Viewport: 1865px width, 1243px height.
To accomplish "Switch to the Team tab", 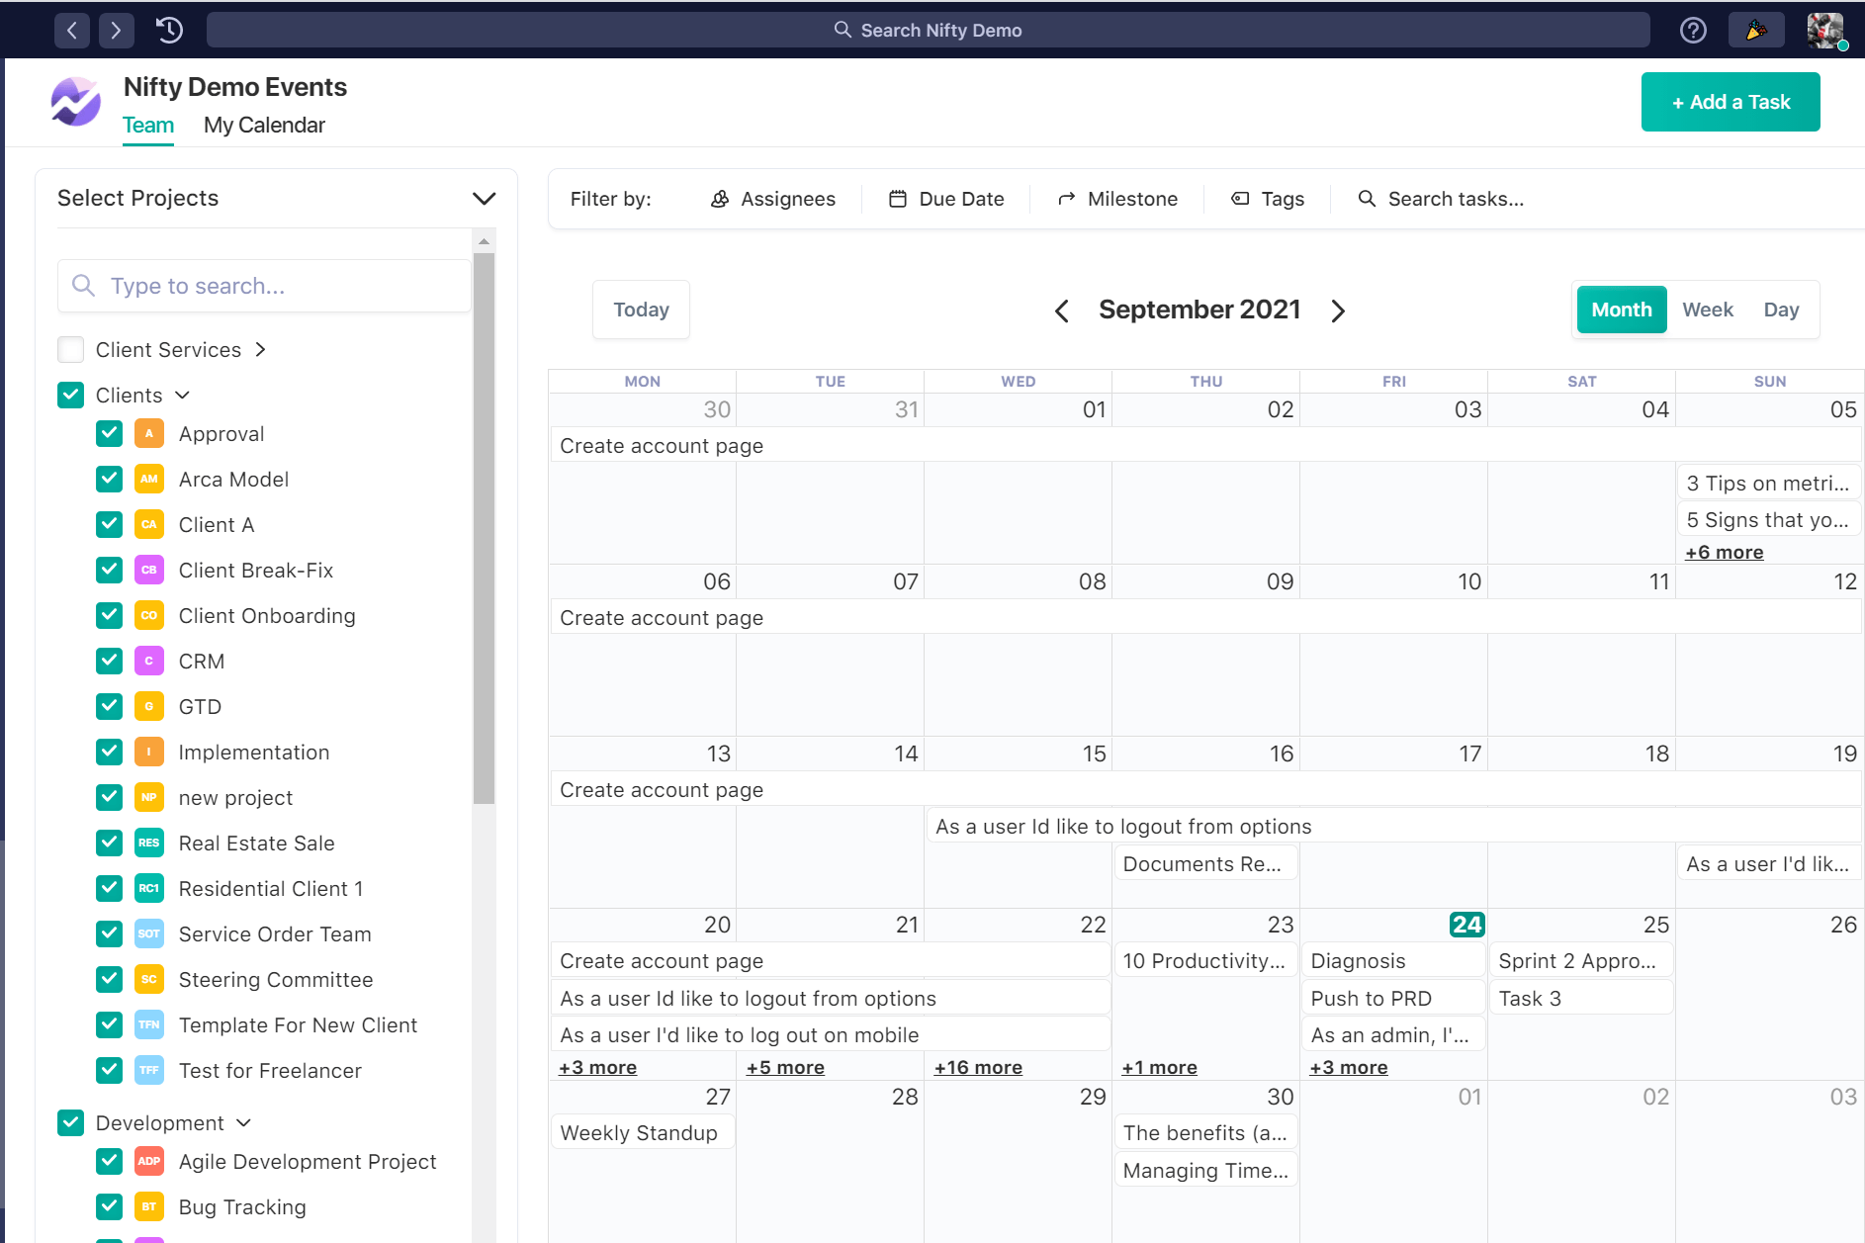I will tap(148, 126).
